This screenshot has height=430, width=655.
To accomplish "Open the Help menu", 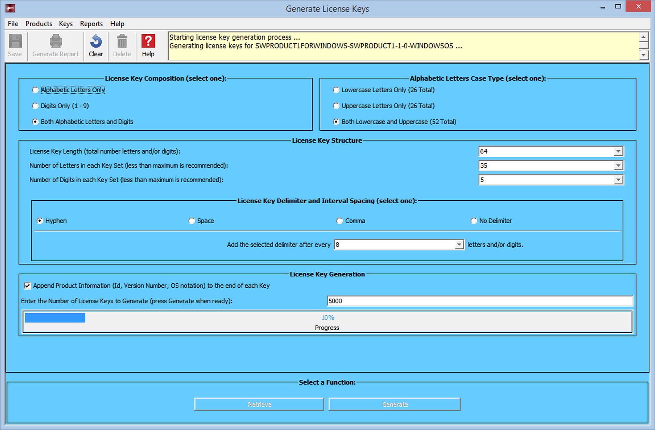I will pos(117,24).
